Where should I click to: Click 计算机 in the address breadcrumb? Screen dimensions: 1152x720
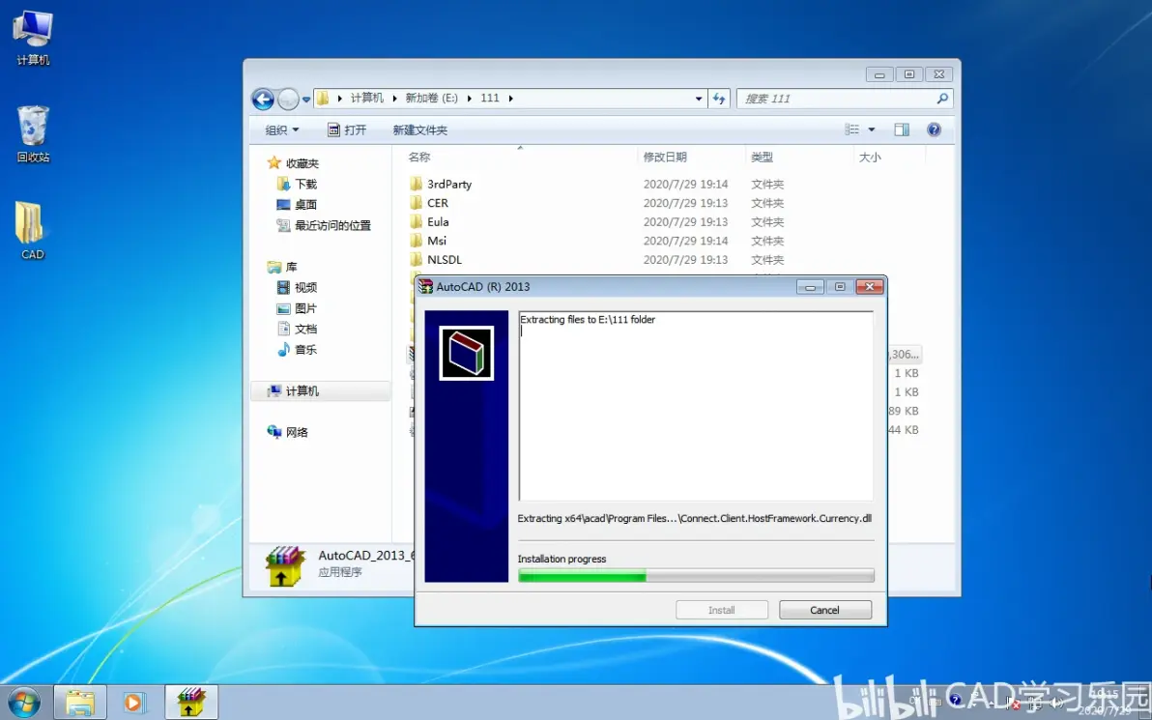pyautogui.click(x=366, y=98)
